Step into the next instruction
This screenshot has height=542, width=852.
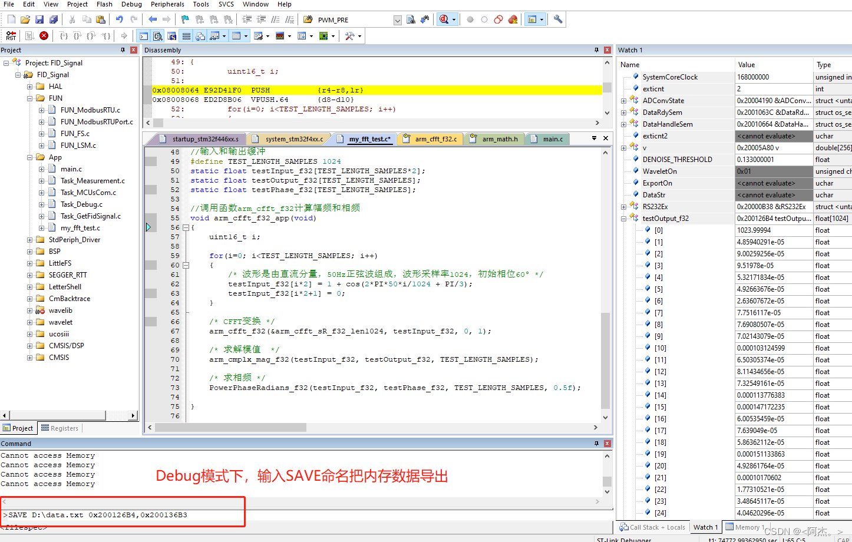[64, 35]
